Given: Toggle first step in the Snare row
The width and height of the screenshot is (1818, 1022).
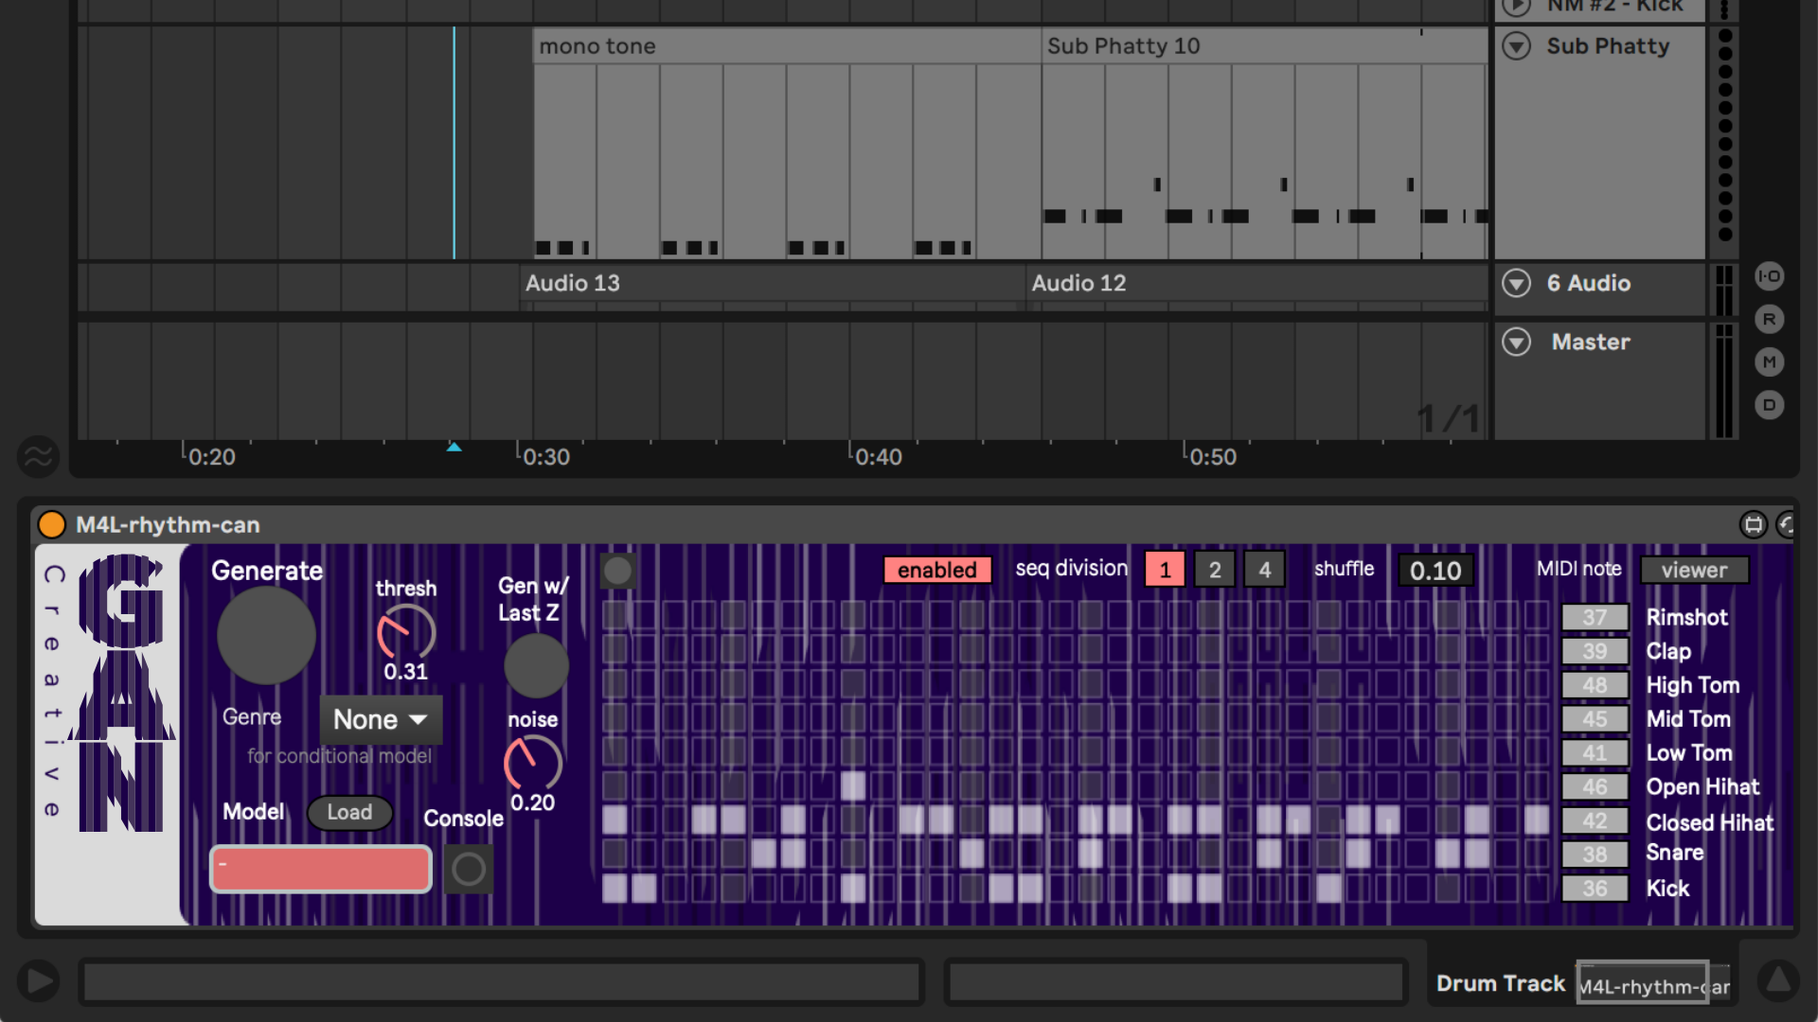Looking at the screenshot, I should (x=615, y=854).
